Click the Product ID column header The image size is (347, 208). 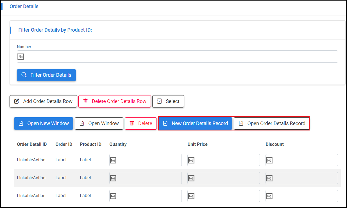[x=90, y=144]
